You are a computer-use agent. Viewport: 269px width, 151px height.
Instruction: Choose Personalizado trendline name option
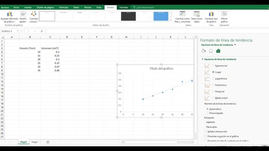tap(208, 113)
